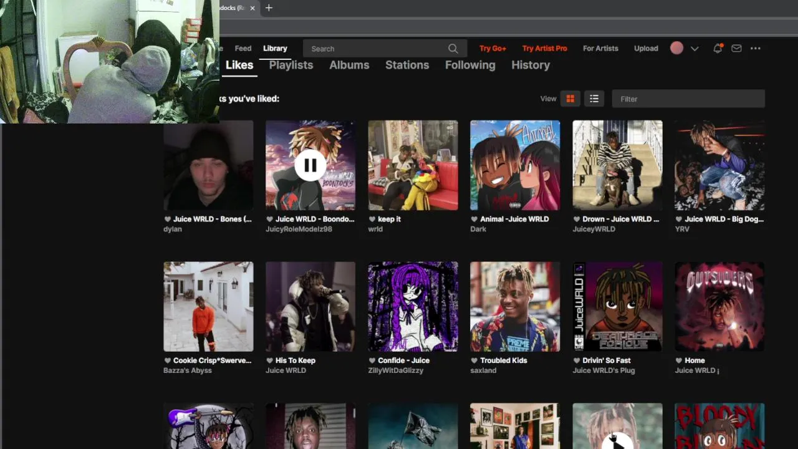Open Juice WRLD - Bones cover art
The height and width of the screenshot is (449, 798).
click(208, 165)
